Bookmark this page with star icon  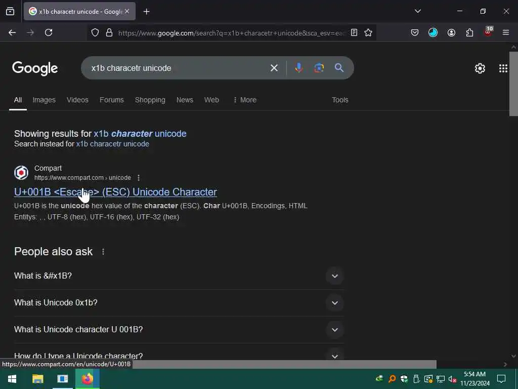368,32
